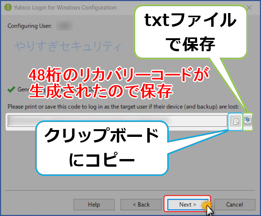Open Help for this dialog
261x216 pixels.
[x=94, y=205]
